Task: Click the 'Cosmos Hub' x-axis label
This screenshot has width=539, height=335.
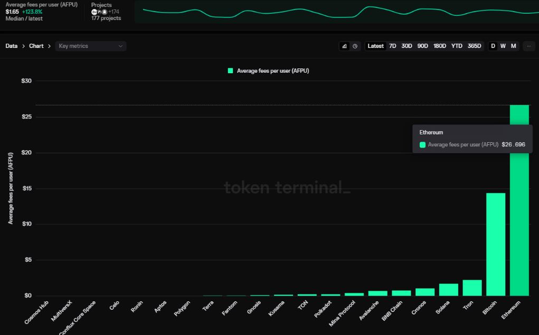Action: (x=36, y=312)
